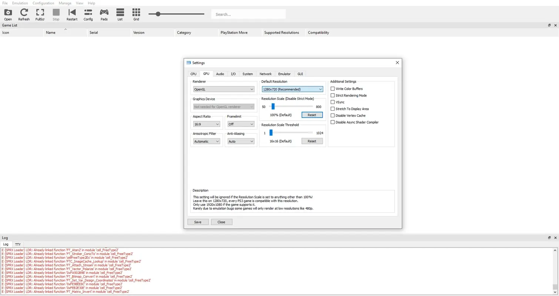Screen dimensions: 559x296
Task: Enter fullscreen using the FullScr icon
Action: [40, 14]
